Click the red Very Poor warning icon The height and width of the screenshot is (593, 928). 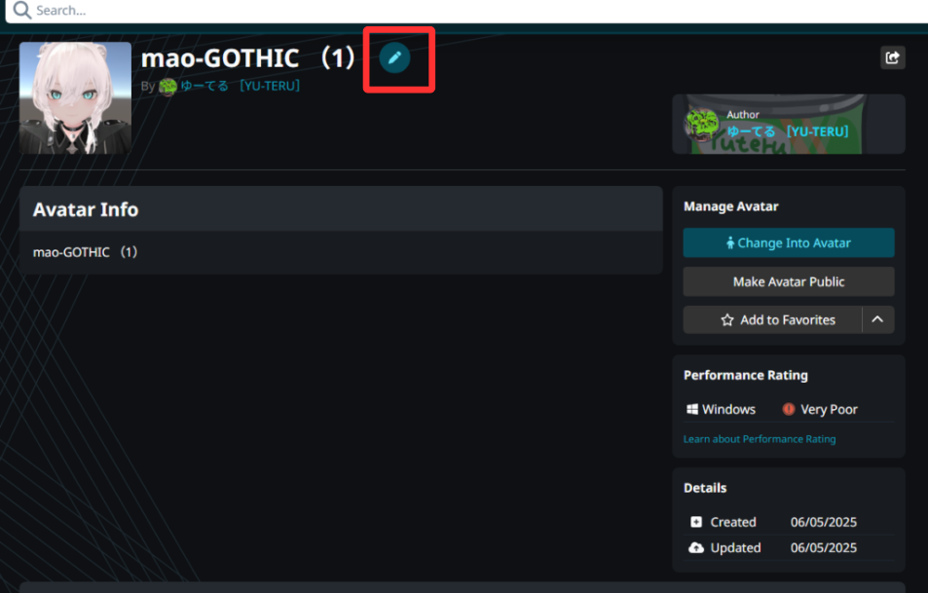[789, 409]
